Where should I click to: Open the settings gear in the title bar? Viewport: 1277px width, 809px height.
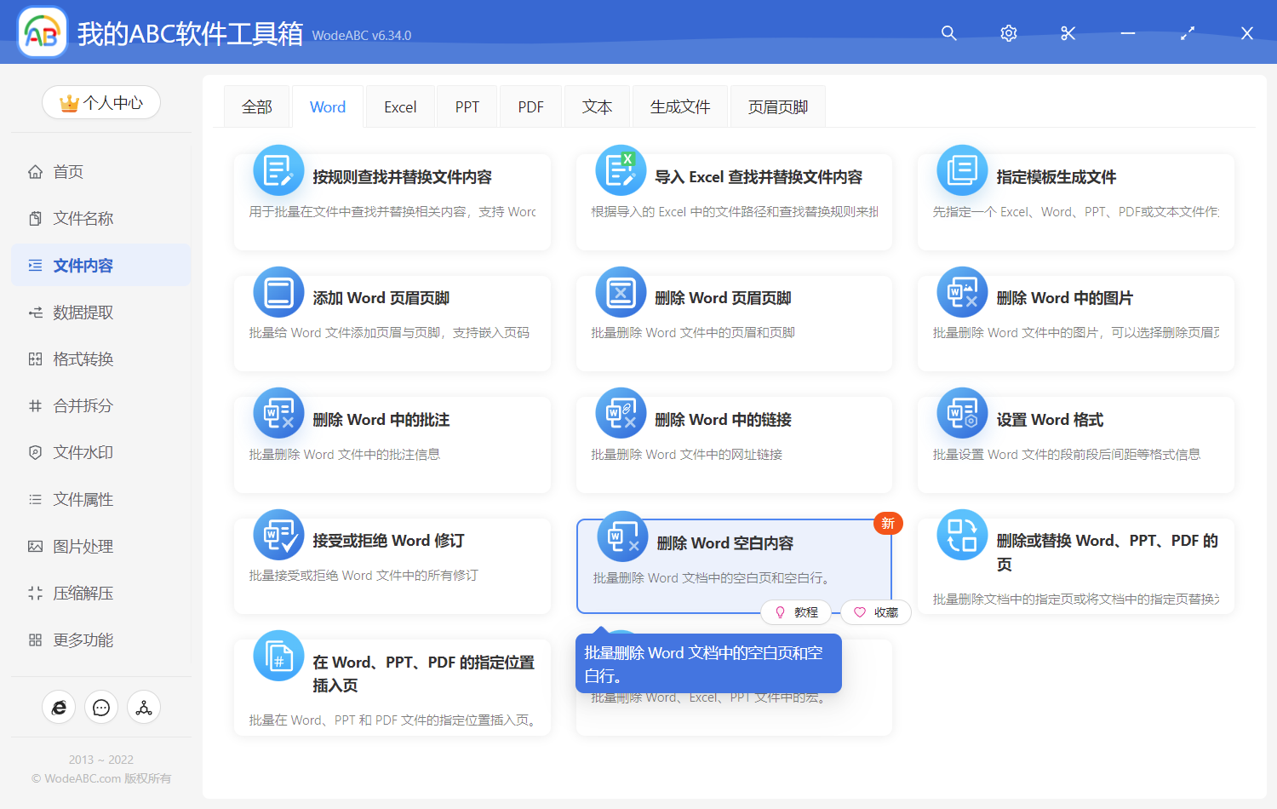click(x=1008, y=33)
